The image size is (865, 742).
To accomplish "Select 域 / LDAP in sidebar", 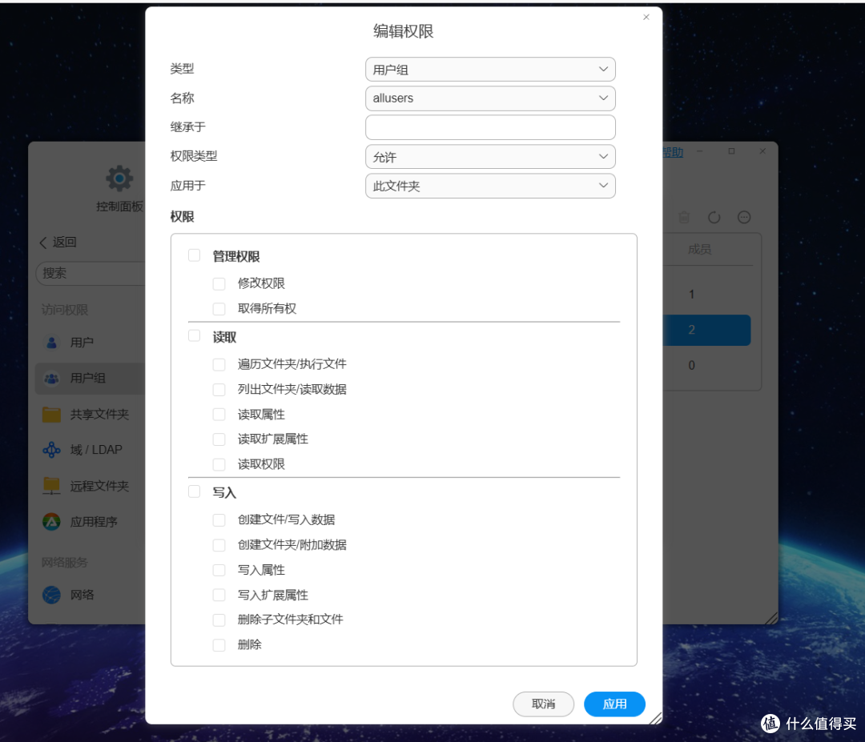I will pyautogui.click(x=96, y=450).
